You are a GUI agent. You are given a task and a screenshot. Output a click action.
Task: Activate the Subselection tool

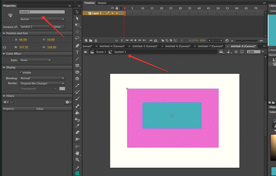point(77,18)
